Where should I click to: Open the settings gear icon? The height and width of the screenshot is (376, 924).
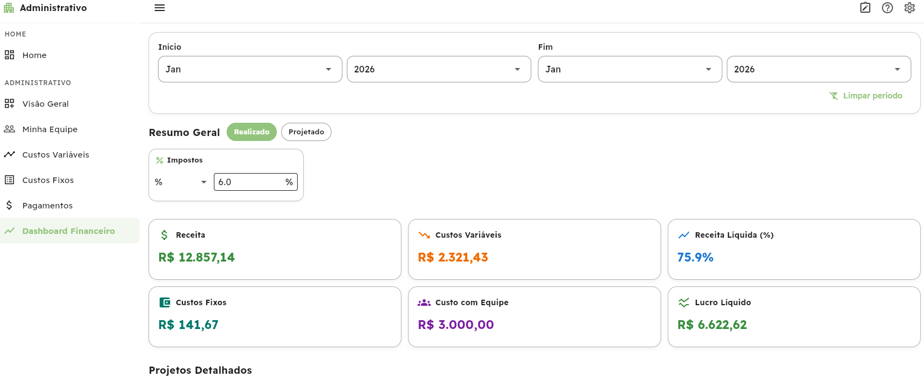click(910, 8)
